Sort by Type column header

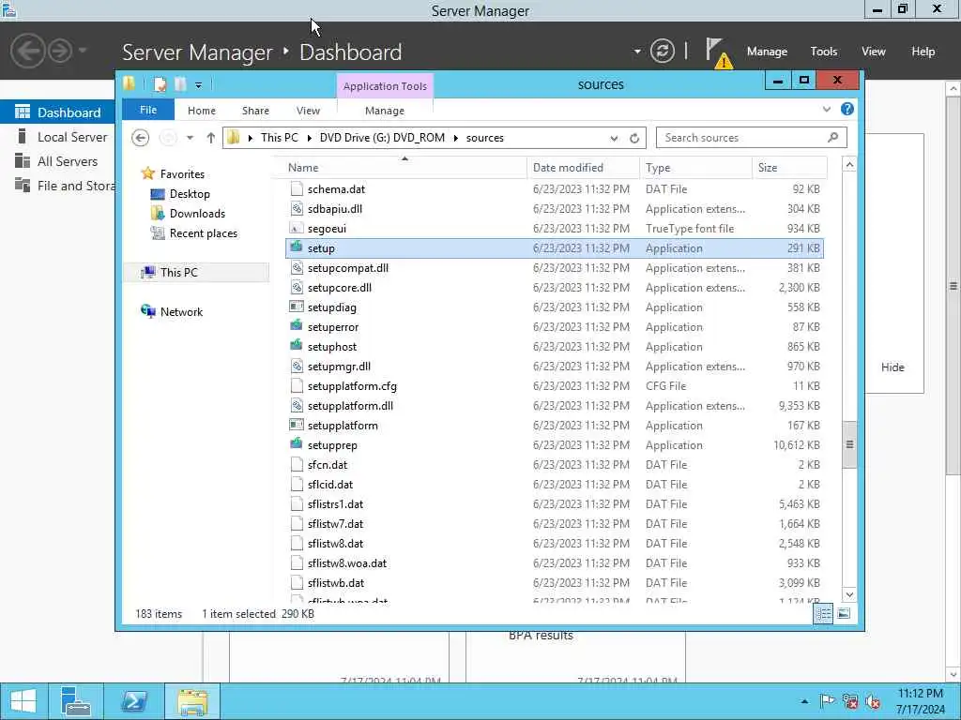coord(695,167)
